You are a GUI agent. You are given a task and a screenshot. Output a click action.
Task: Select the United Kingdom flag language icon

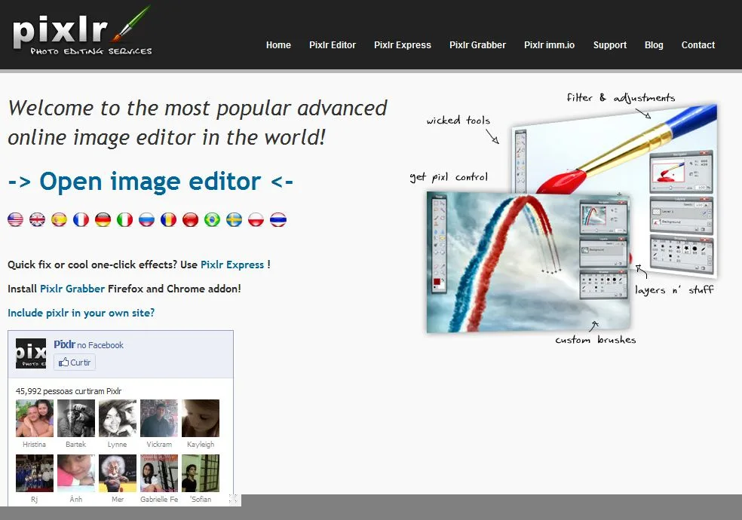tap(38, 220)
